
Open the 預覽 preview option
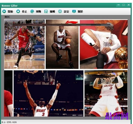coord(38,12)
